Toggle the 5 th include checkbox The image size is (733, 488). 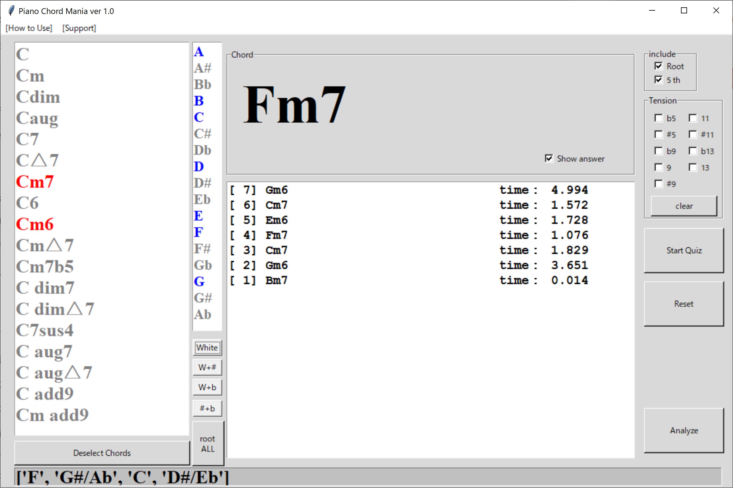[658, 80]
